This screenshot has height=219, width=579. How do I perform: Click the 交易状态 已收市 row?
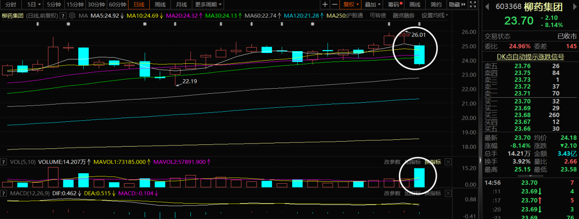coord(530,37)
